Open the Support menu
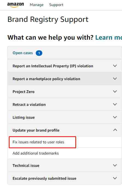Viewport: 122px width, 186px height. pyautogui.click(x=56, y=5)
